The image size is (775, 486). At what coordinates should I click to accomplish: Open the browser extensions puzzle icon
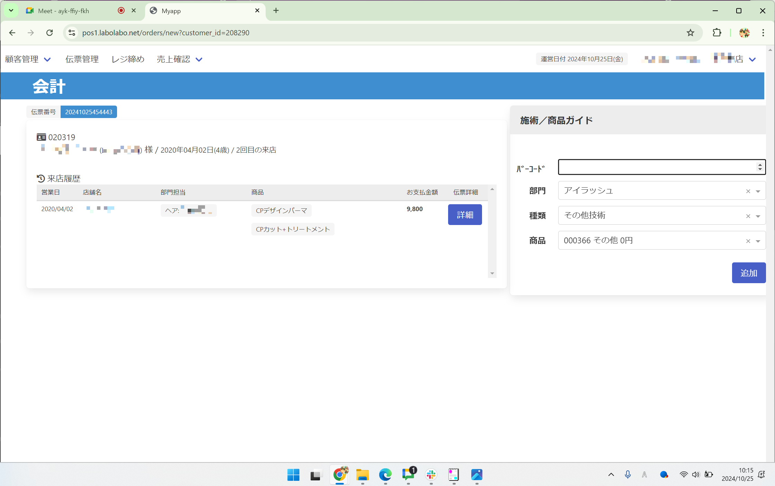716,33
